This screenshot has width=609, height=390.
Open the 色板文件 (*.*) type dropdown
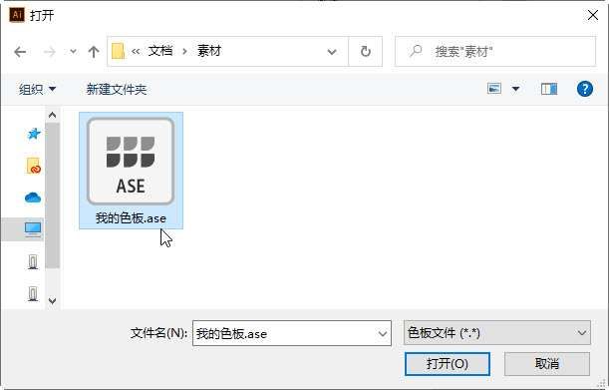point(497,333)
